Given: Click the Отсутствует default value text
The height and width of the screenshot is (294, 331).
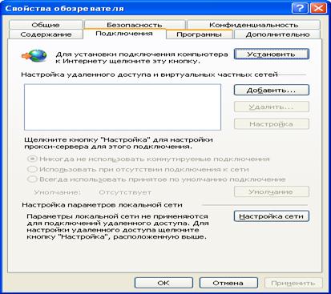Looking at the screenshot, I should click(125, 192).
